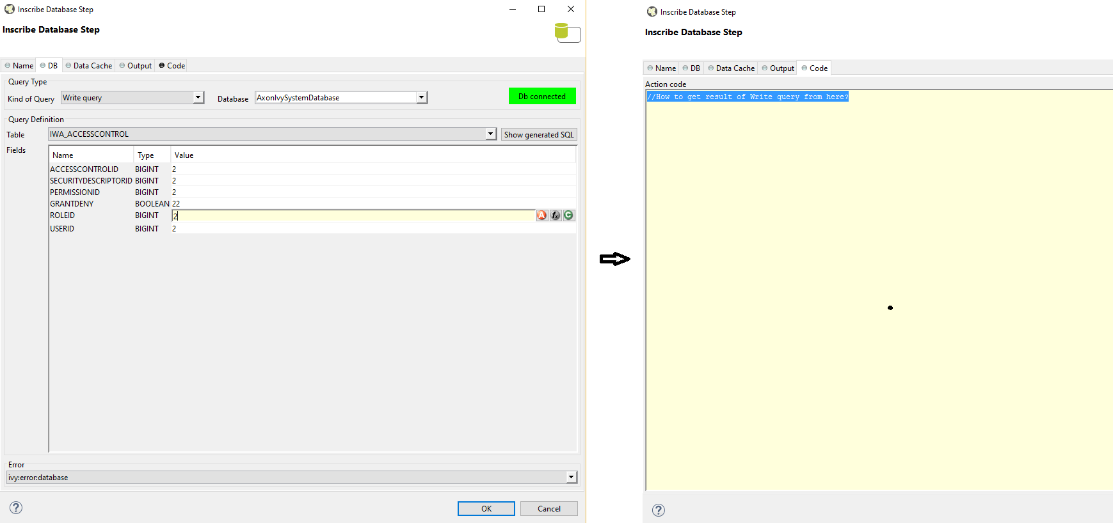Image resolution: width=1113 pixels, height=523 pixels.
Task: Click Show generated SQL button
Action: (x=539, y=135)
